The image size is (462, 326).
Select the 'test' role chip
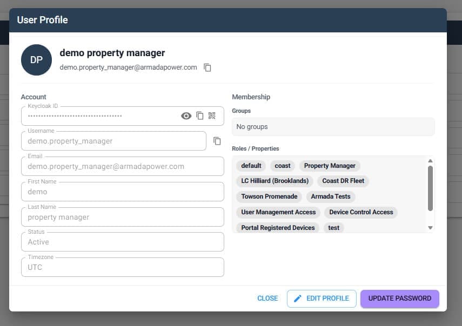334,228
